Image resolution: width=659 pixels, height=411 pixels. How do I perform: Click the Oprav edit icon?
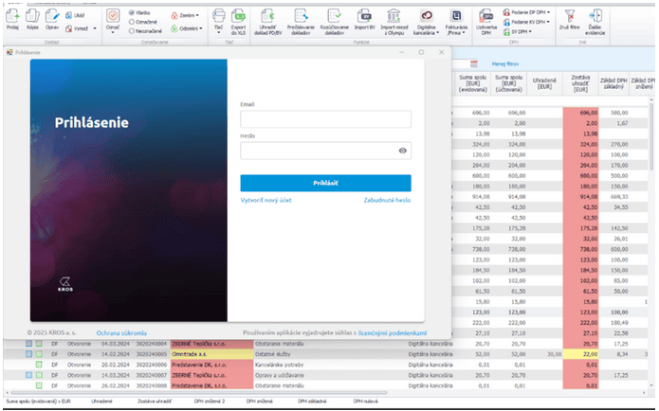pyautogui.click(x=52, y=18)
